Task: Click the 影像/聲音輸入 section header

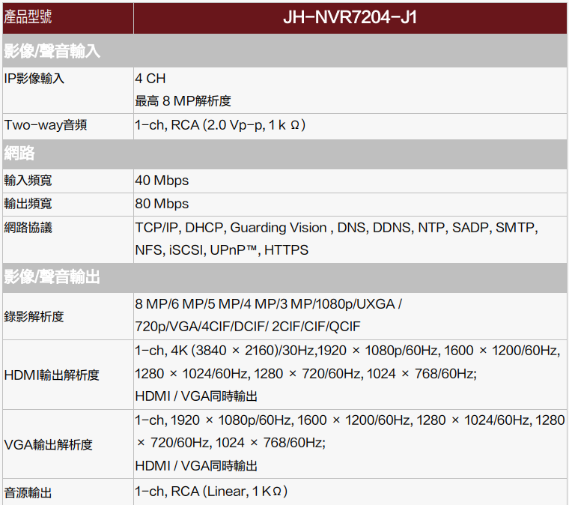Action: (x=52, y=52)
